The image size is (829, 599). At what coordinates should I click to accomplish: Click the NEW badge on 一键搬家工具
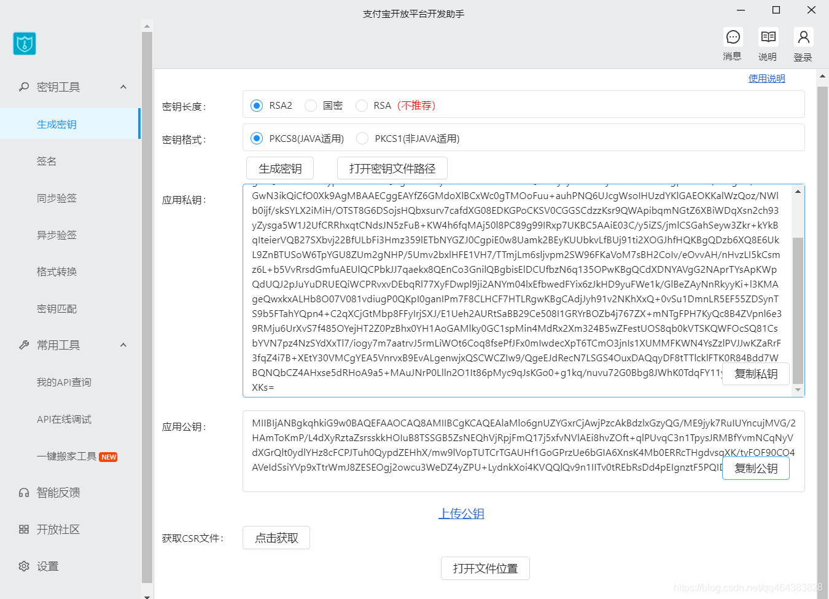pyautogui.click(x=109, y=457)
